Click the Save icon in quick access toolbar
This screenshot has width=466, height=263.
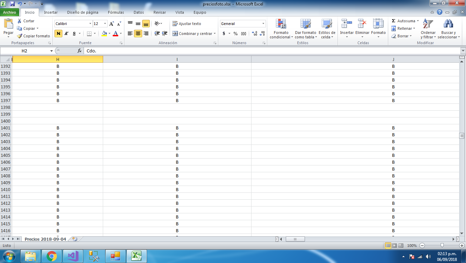(12, 3)
